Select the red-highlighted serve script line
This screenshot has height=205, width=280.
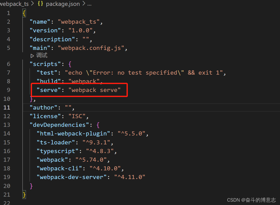pyautogui.click(x=79, y=90)
